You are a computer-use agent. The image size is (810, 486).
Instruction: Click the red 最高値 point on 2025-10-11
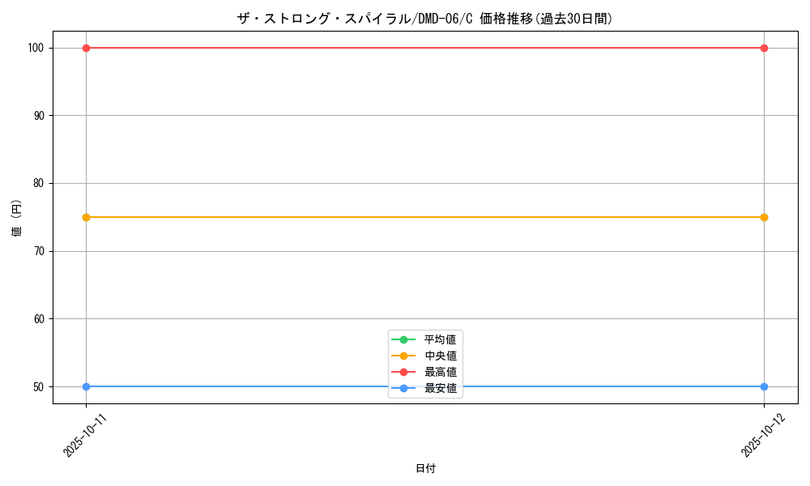pos(86,48)
